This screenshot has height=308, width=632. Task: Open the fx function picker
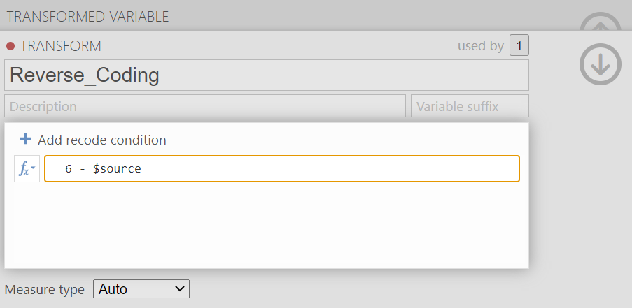coord(27,168)
